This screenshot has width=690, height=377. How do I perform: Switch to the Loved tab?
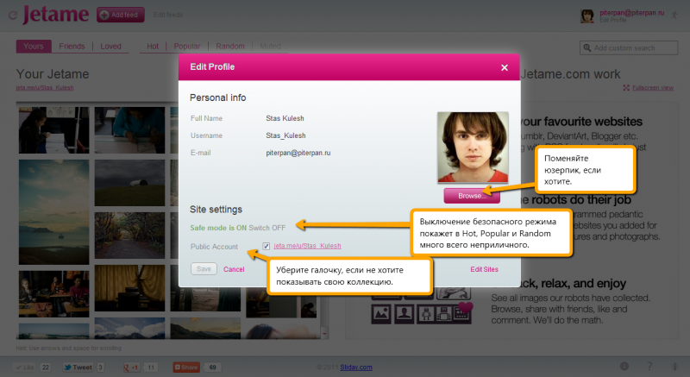tap(110, 47)
